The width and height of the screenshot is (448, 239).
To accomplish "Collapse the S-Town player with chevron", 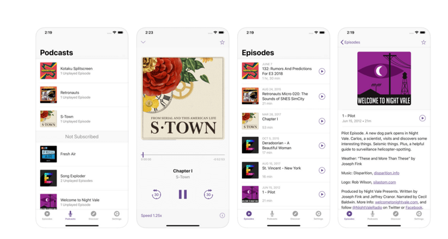I will tap(143, 42).
